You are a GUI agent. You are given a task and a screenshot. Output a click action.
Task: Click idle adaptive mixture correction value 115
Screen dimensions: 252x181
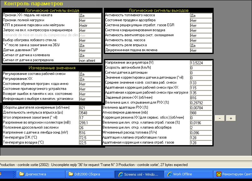tap(201, 88)
